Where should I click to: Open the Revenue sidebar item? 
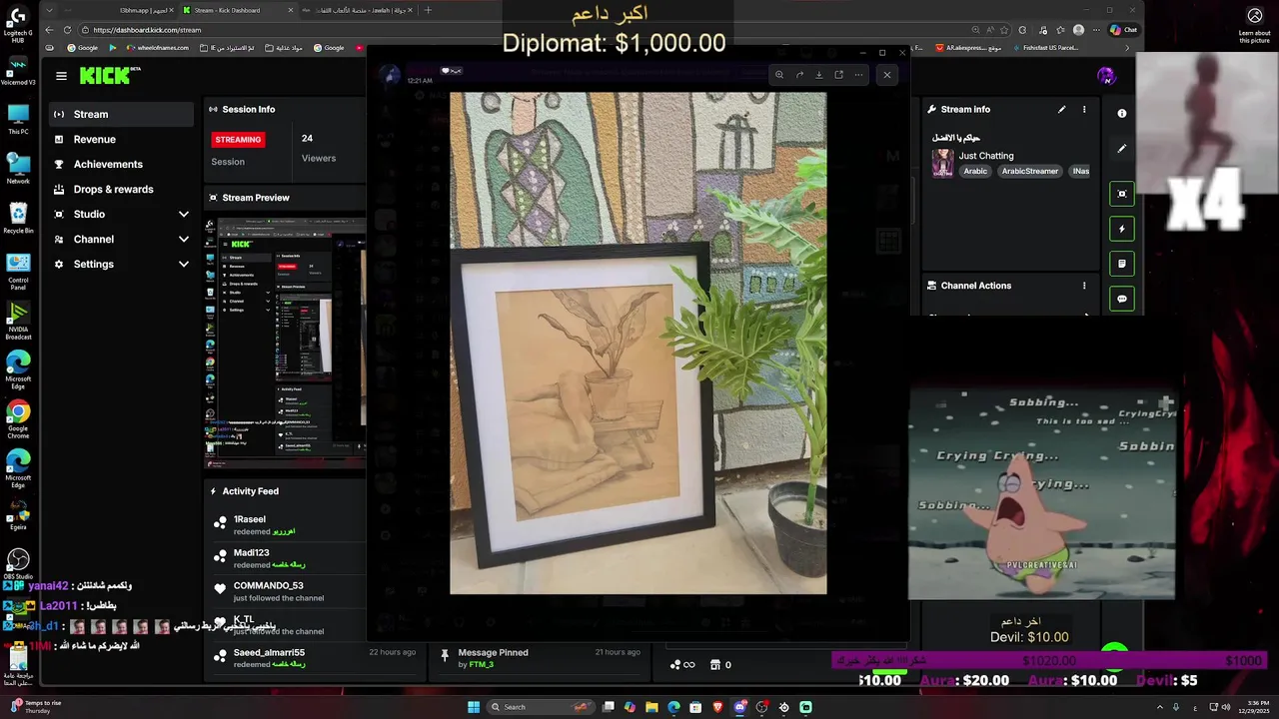click(121, 139)
